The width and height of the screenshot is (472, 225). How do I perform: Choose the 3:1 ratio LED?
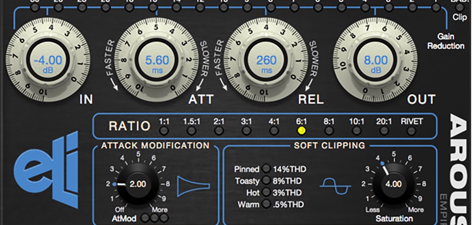coord(246,131)
